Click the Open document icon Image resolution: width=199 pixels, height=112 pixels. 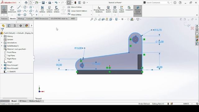pyautogui.click(x=37, y=2)
